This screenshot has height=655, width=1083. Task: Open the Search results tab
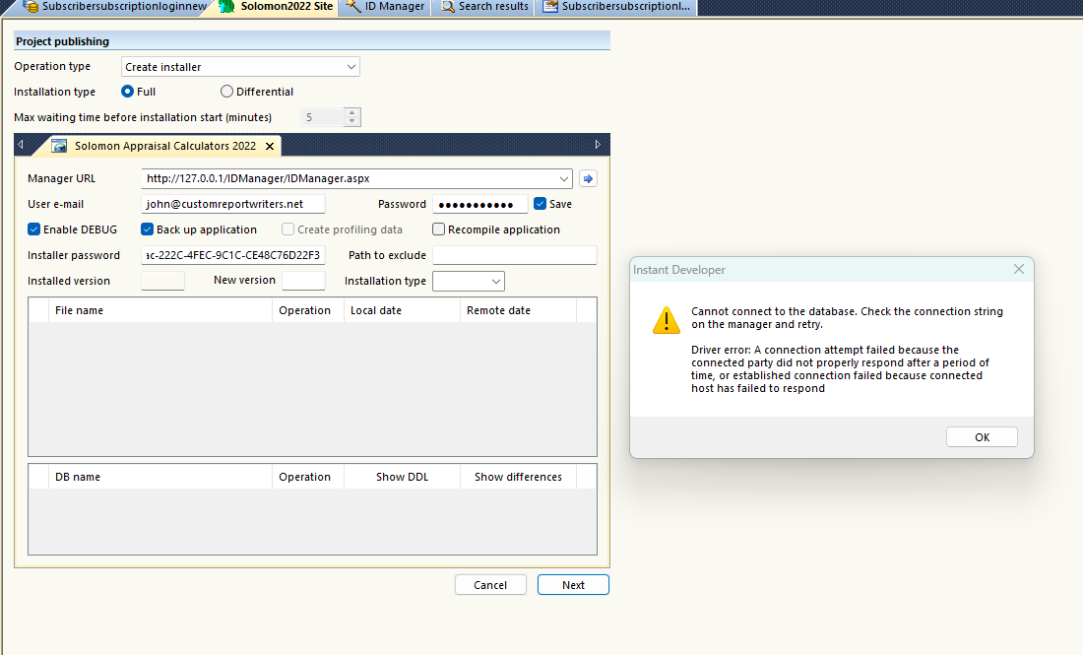click(484, 6)
